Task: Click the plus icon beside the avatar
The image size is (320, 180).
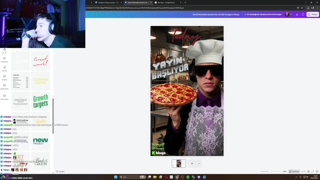Action: click(x=291, y=14)
